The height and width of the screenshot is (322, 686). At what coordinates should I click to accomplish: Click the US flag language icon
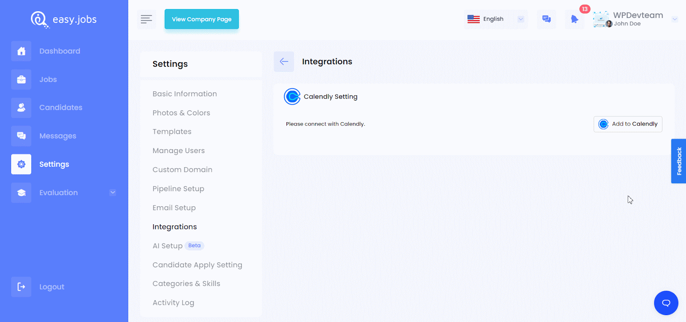click(x=473, y=19)
